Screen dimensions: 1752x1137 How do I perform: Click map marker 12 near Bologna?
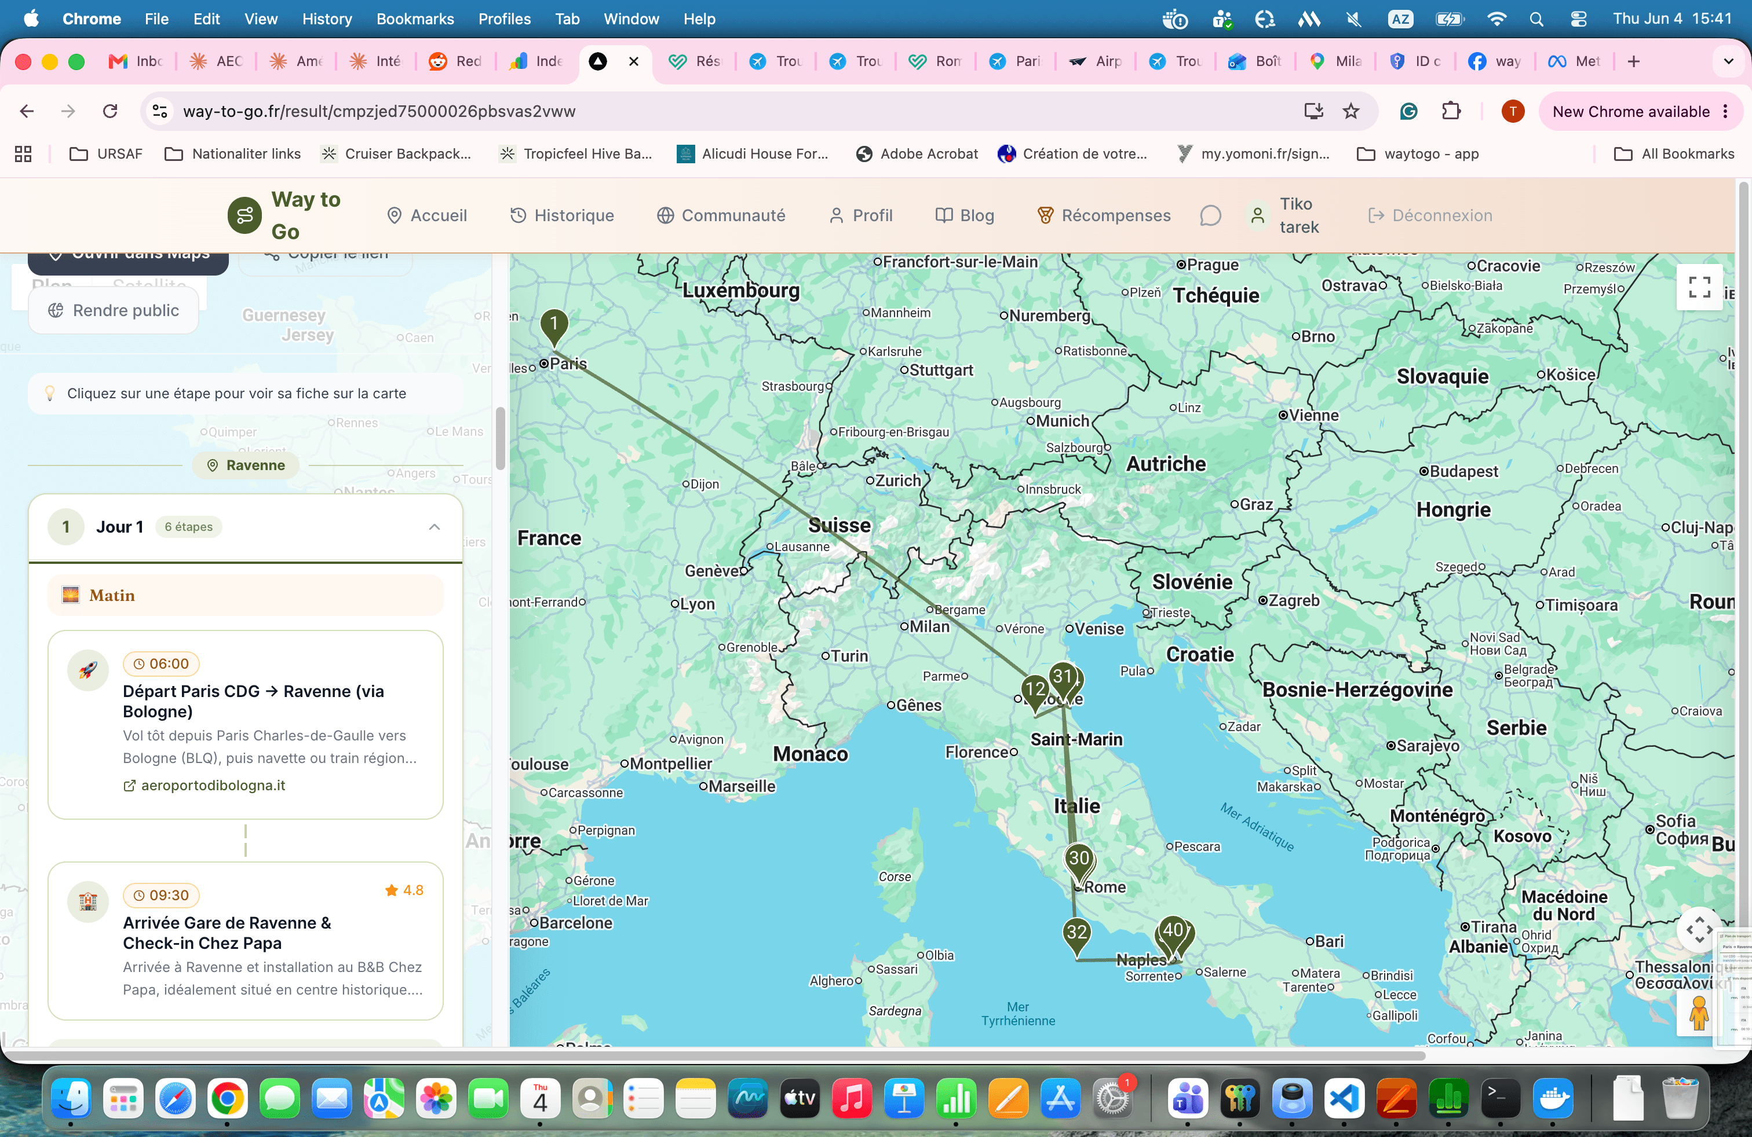[x=1035, y=694]
